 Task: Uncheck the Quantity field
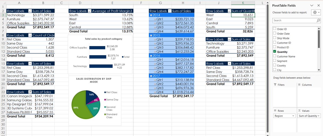[275, 52]
